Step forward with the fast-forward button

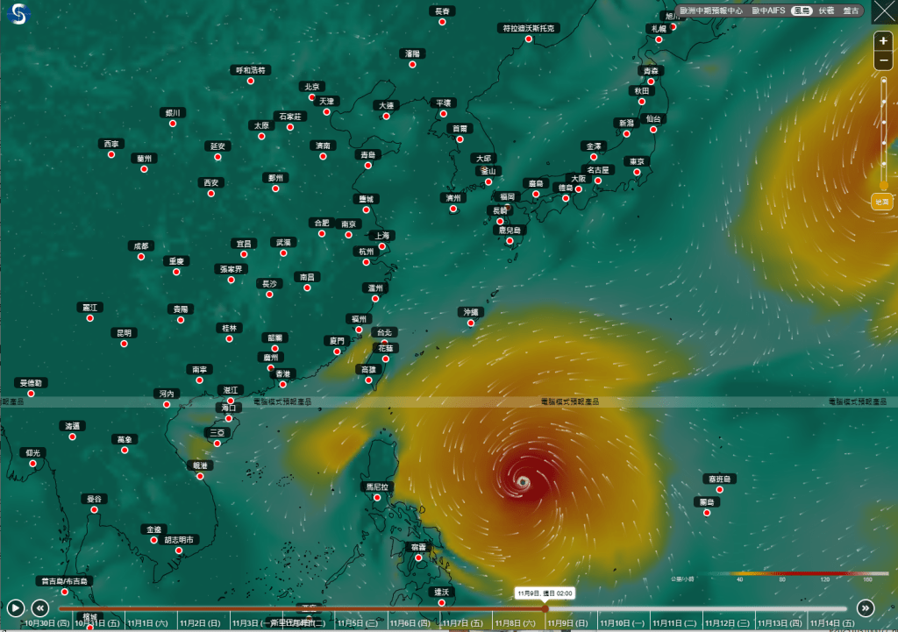pyautogui.click(x=866, y=607)
